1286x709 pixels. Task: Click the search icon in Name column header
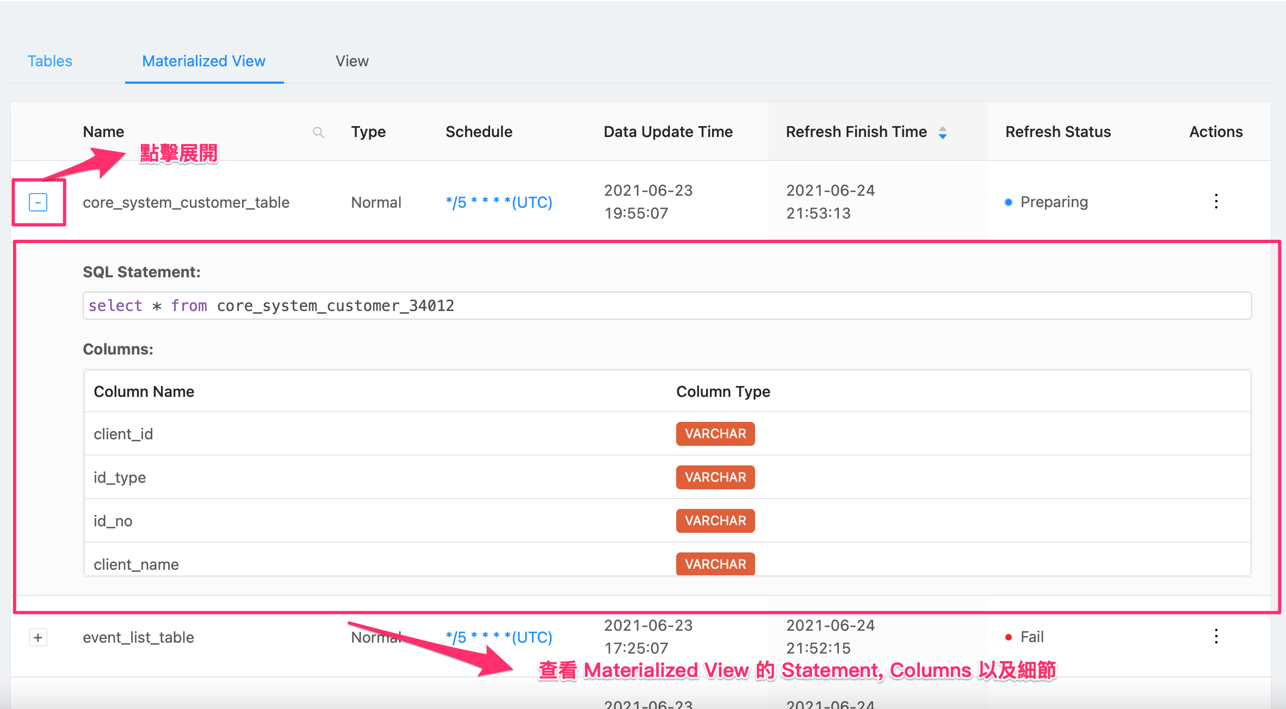(319, 132)
